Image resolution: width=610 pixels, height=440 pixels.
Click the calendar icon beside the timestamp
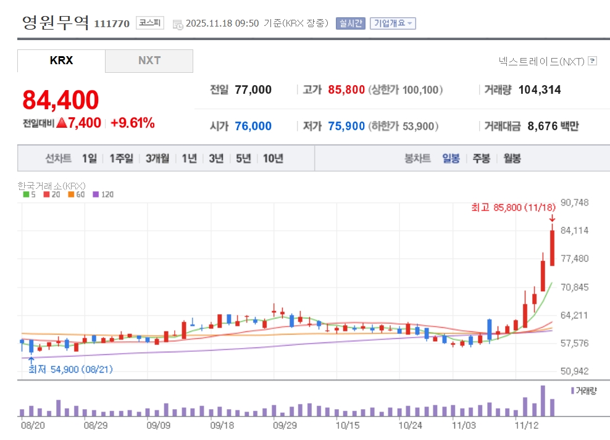point(178,24)
